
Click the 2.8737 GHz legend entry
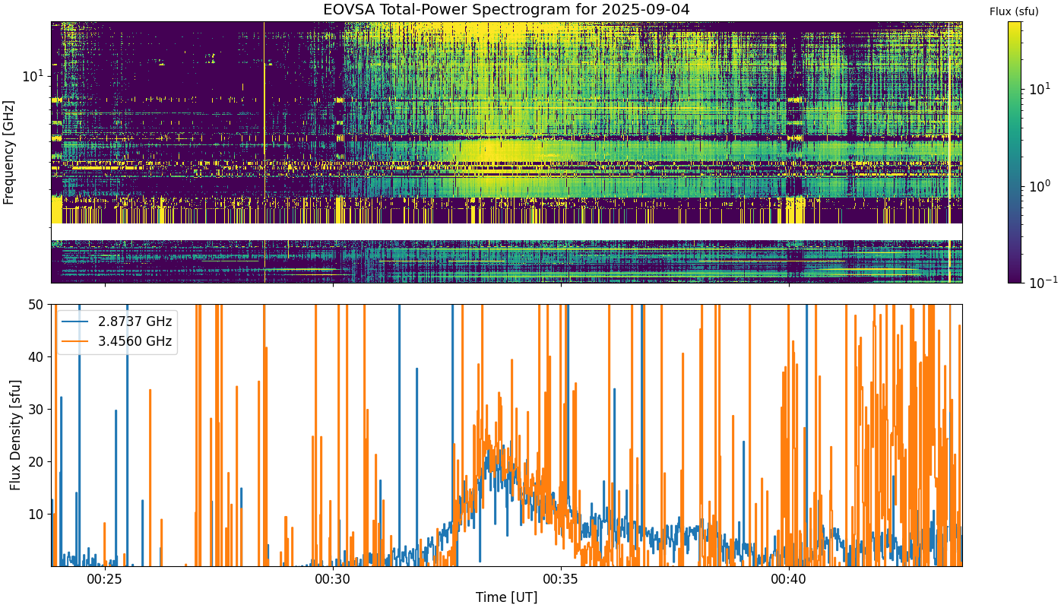(135, 321)
